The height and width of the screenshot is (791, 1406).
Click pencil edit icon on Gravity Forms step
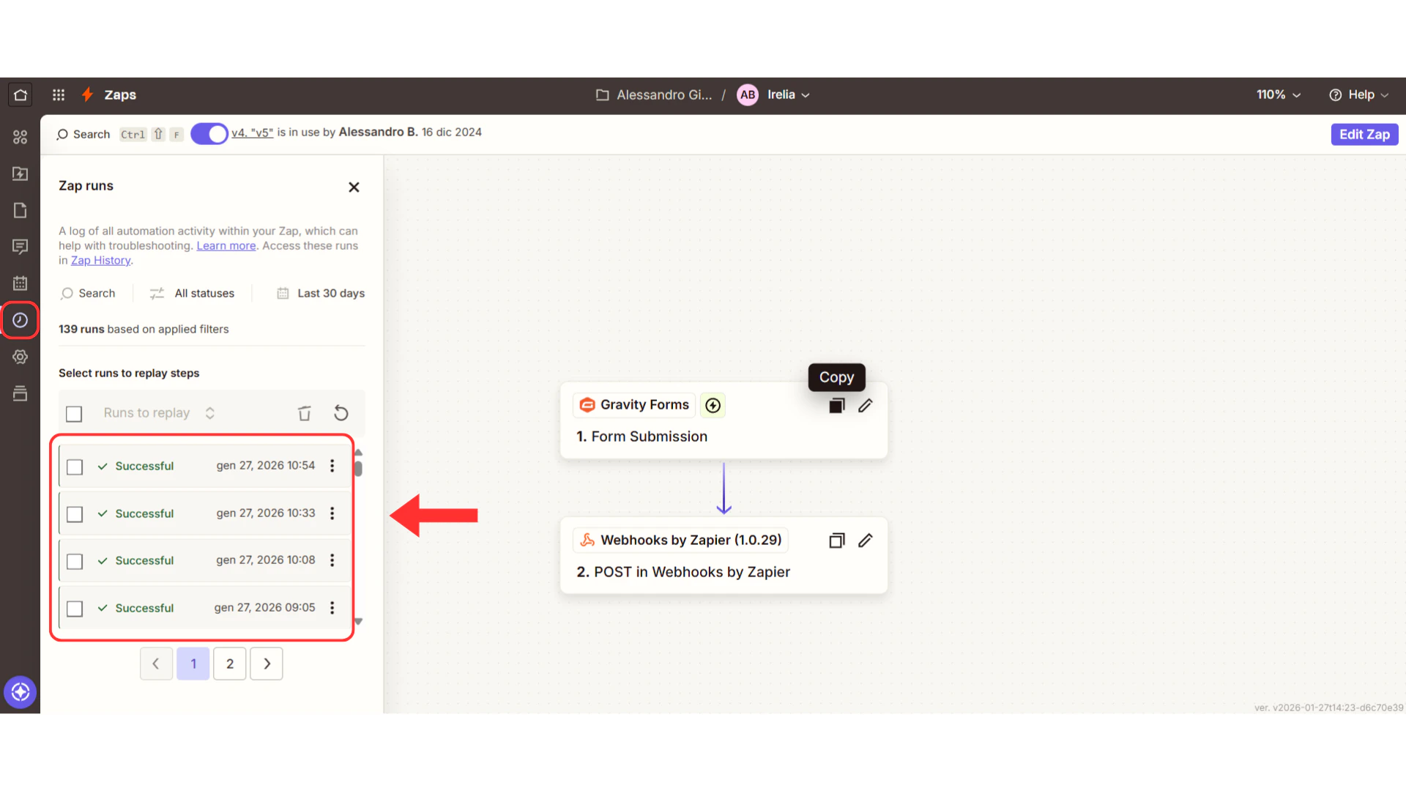pyautogui.click(x=865, y=405)
